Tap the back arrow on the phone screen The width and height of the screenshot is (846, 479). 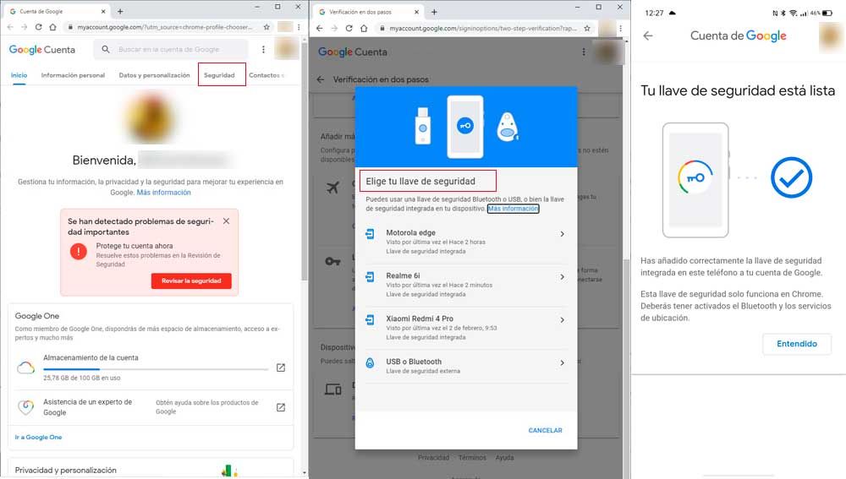[x=648, y=35]
